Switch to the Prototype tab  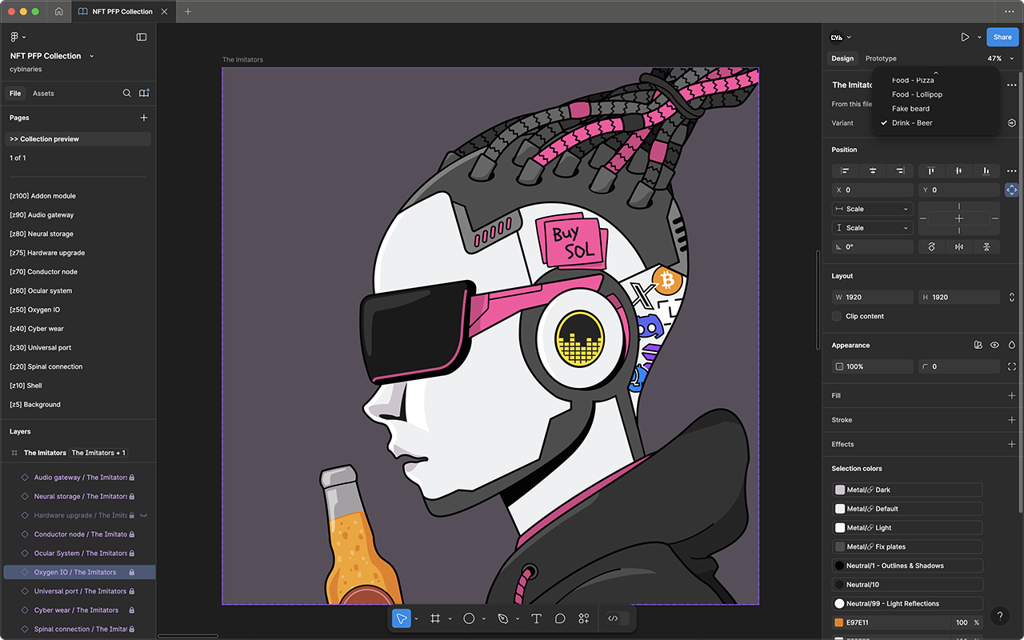pos(881,58)
